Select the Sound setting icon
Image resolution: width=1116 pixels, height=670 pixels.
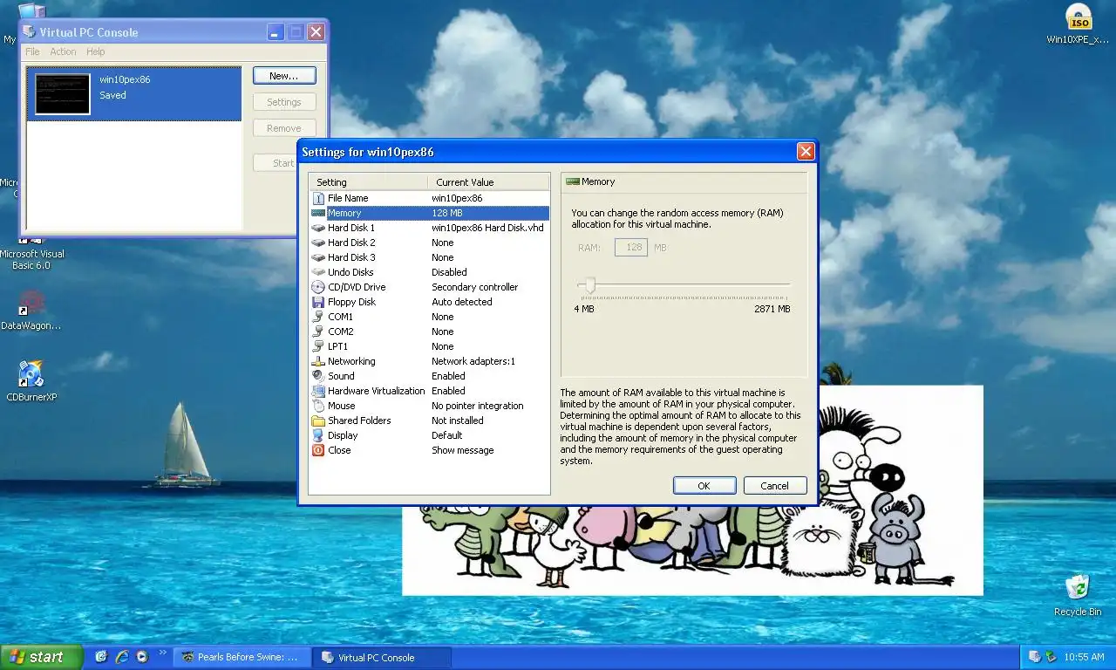(x=318, y=376)
